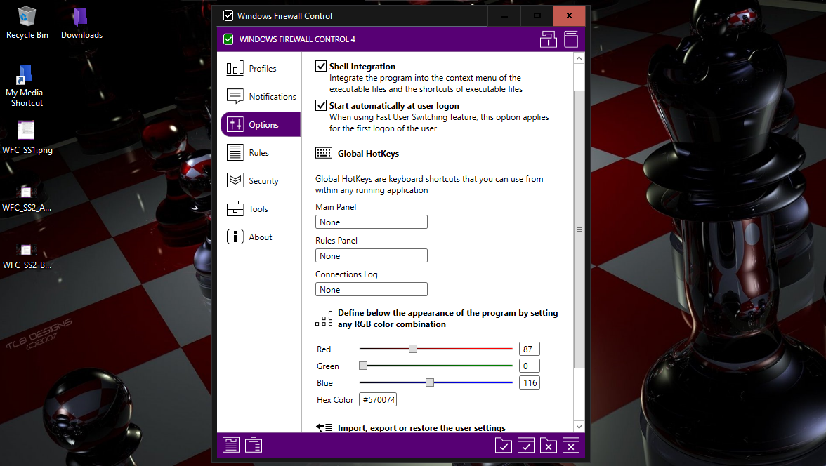Click the Red color slider handle
Image resolution: width=826 pixels, height=466 pixels.
tap(413, 349)
